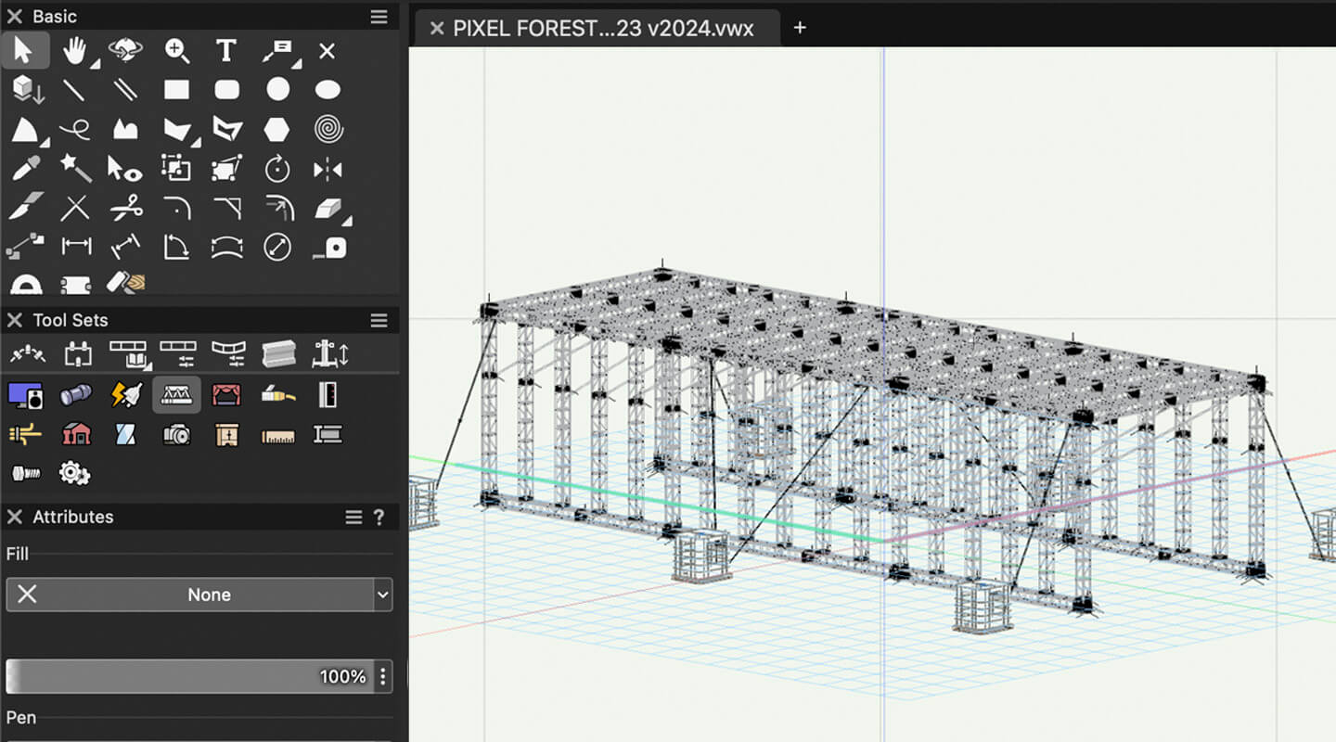
Task: Open the stage curtain tool set
Action: coord(226,395)
